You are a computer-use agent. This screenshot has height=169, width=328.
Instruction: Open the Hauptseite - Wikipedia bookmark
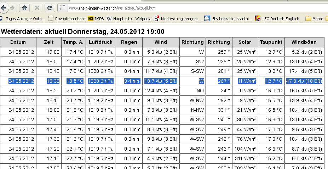(129, 19)
